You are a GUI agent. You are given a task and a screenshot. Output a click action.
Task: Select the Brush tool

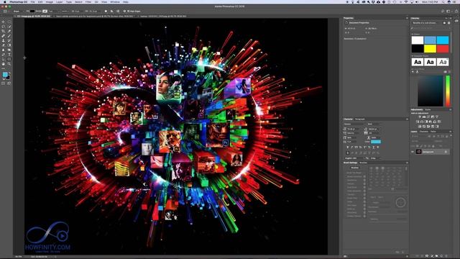click(x=9, y=36)
